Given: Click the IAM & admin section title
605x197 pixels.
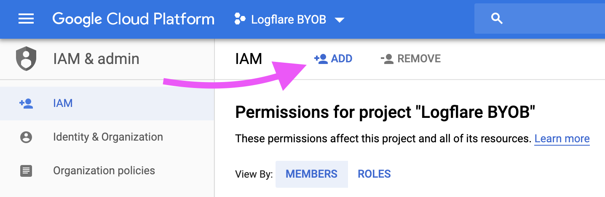Looking at the screenshot, I should (96, 59).
